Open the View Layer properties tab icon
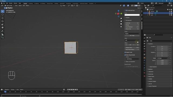 (x=144, y=46)
